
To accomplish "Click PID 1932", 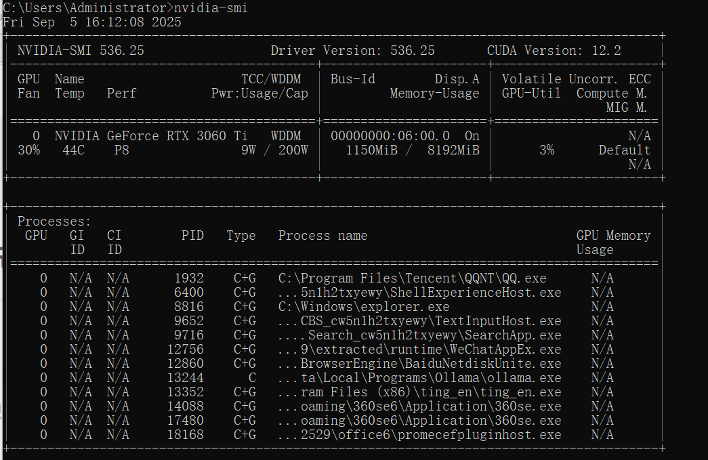I will [x=189, y=278].
